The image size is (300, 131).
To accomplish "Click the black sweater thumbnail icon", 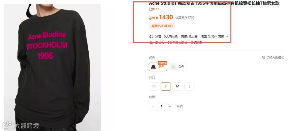I will coord(153,67).
